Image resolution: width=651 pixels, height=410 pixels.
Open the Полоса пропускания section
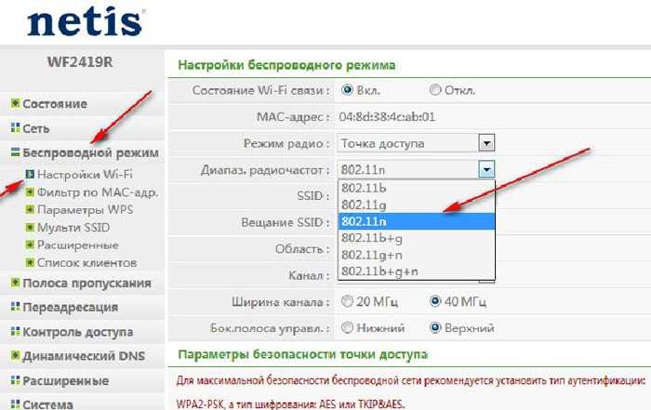click(x=86, y=283)
